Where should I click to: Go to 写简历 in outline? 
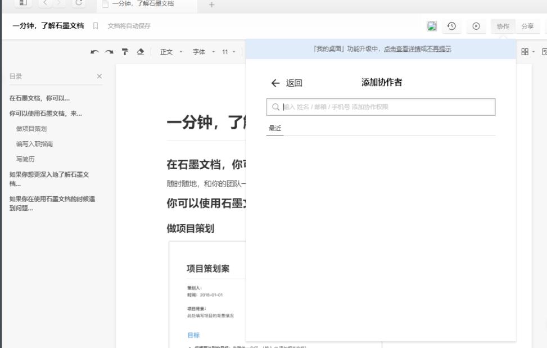25,159
